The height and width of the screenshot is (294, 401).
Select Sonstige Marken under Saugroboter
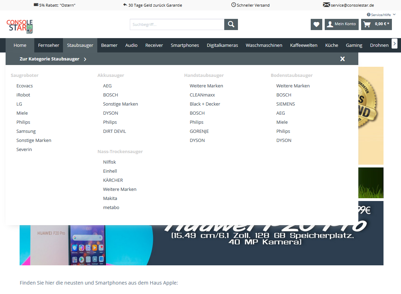click(34, 141)
